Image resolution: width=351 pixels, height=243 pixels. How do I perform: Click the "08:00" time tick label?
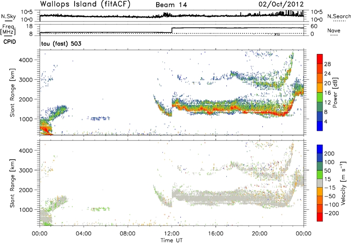tap(127, 234)
